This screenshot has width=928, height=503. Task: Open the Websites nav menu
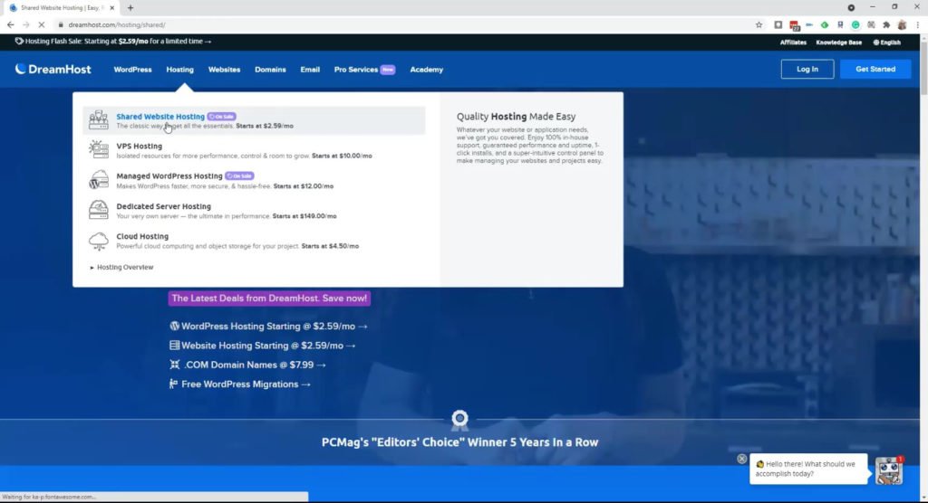click(x=225, y=70)
